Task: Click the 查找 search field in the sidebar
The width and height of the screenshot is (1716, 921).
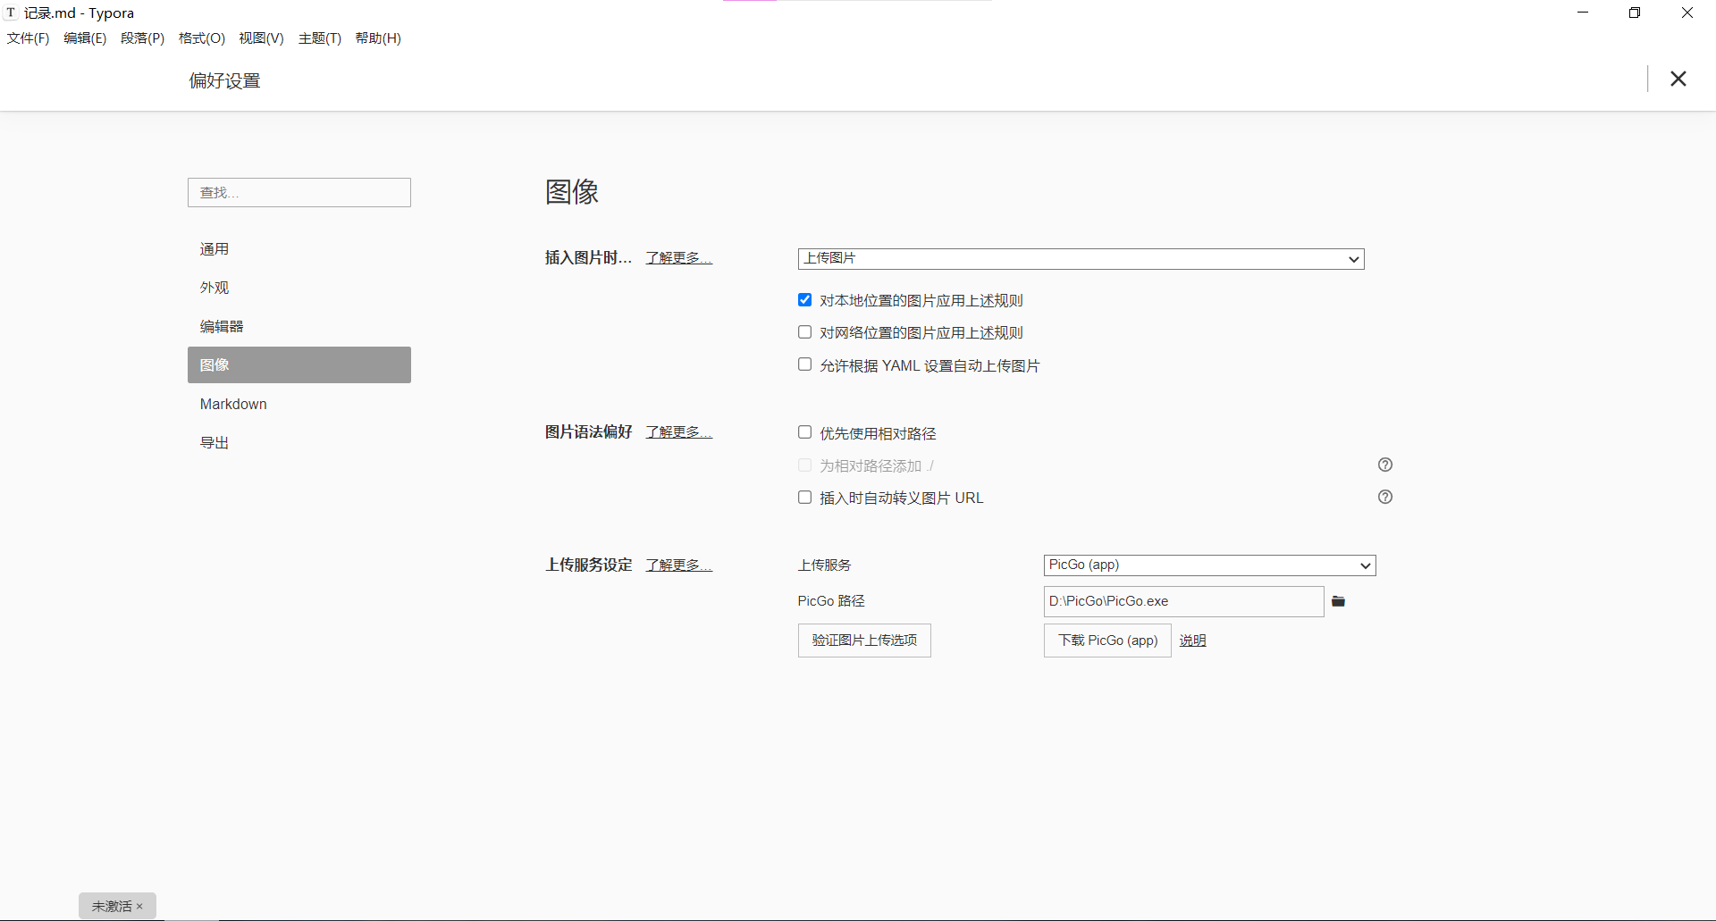Action: click(299, 192)
